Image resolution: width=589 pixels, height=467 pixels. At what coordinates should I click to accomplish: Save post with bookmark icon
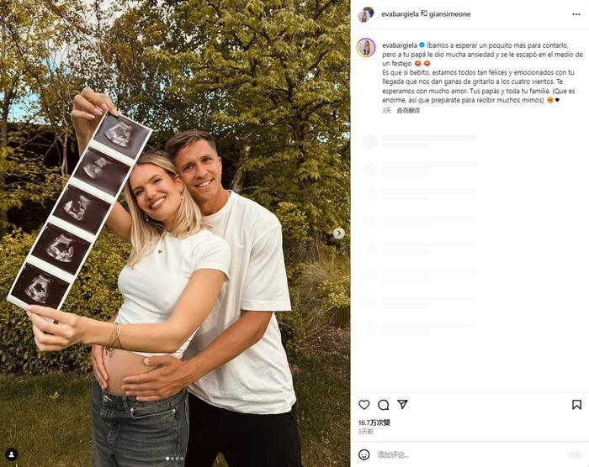point(576,404)
